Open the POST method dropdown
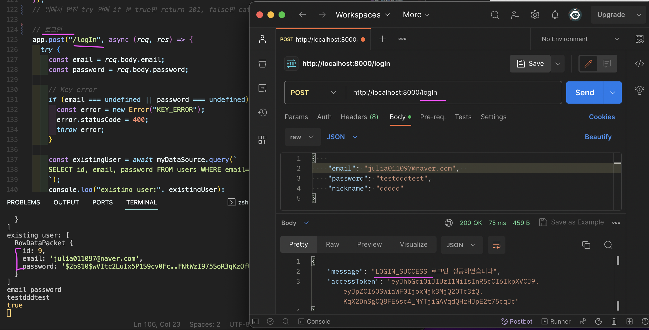 point(314,92)
